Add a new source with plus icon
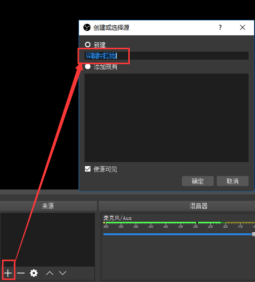 coord(8,273)
